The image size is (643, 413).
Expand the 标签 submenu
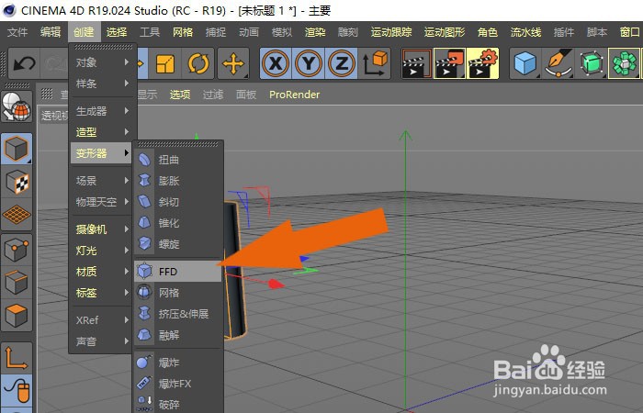(101, 293)
